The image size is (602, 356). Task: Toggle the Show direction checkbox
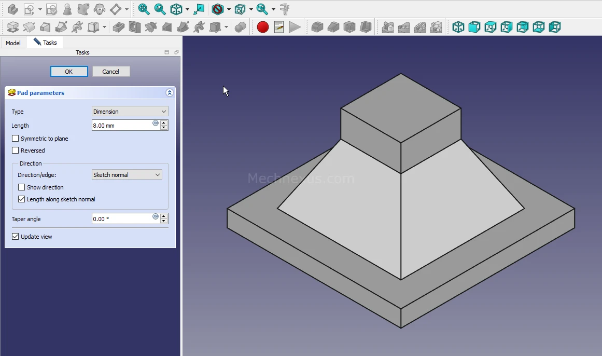(22, 187)
